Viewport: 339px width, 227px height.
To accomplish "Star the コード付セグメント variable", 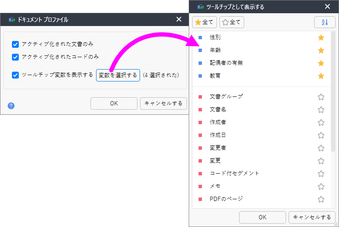I will coord(321,174).
